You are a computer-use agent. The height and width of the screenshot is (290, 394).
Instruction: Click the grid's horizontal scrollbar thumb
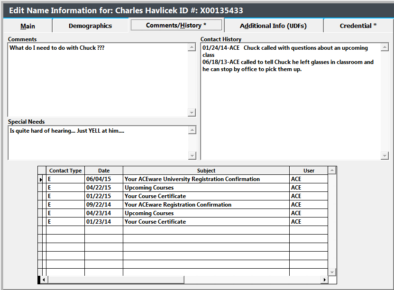116,280
